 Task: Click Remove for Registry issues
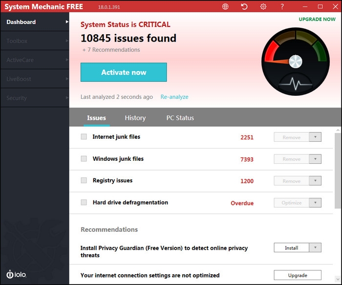(x=291, y=181)
